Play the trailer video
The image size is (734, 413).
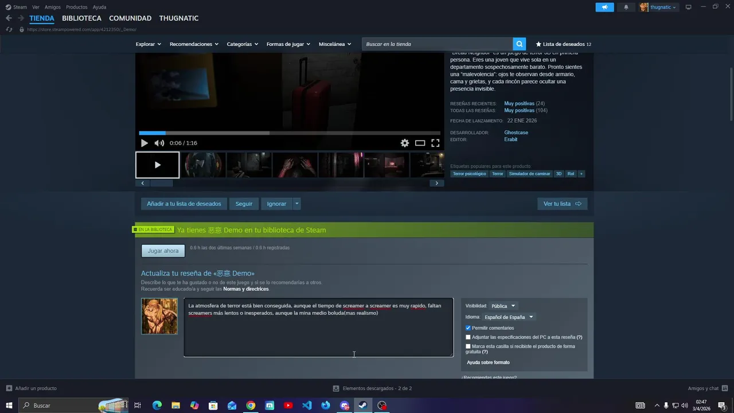tap(145, 143)
